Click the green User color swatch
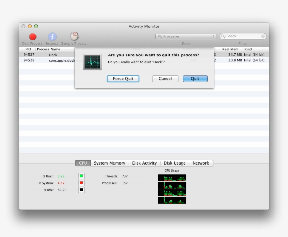 pyautogui.click(x=81, y=176)
